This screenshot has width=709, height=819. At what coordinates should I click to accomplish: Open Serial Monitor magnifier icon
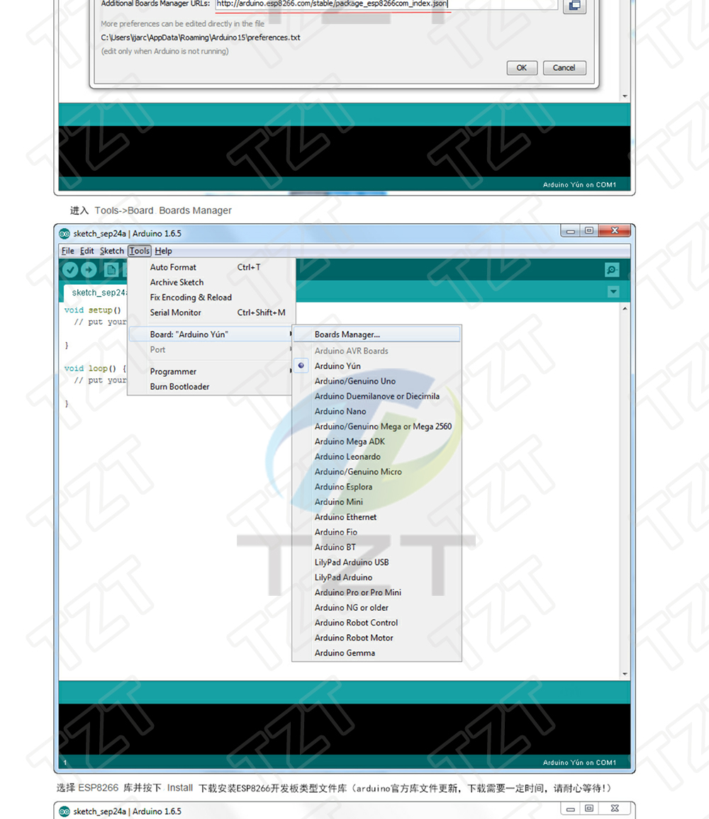[612, 269]
